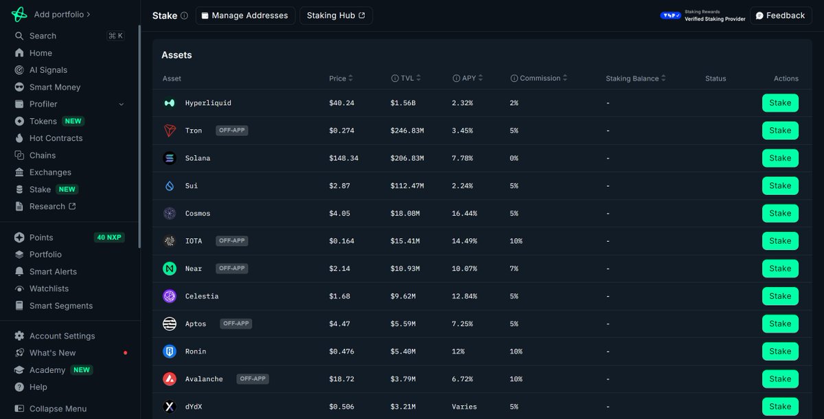Open the Exchanges bank icon
Viewport: 824px width, 419px height.
point(19,172)
